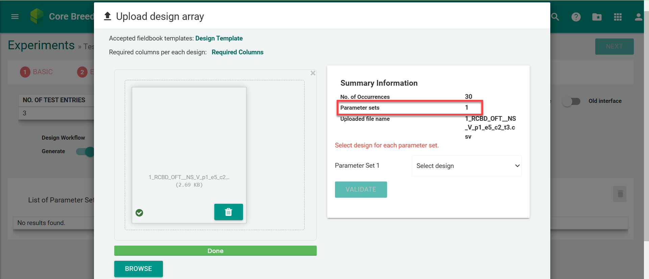Click the Core Breeding logo
The height and width of the screenshot is (279, 649).
[x=37, y=16]
